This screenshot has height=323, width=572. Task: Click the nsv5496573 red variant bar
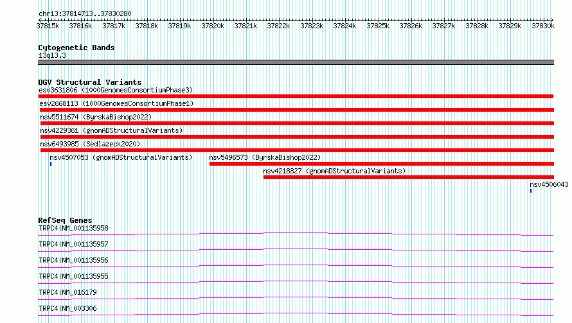pyautogui.click(x=382, y=164)
